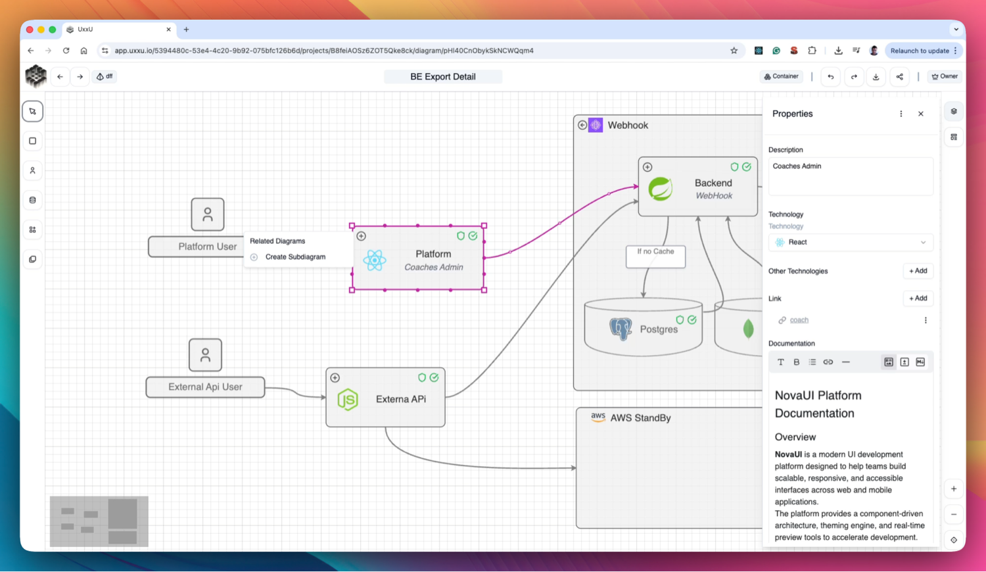The height and width of the screenshot is (572, 986).
Task: Toggle the green check status on Platform node
Action: point(473,235)
